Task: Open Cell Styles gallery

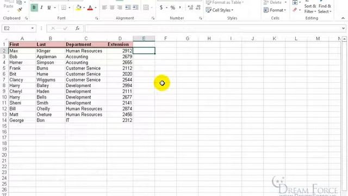Action: coord(220,10)
